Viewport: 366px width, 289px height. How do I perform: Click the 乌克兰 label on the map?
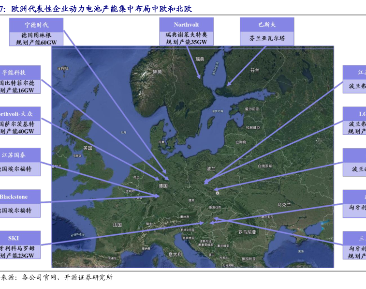(284, 205)
